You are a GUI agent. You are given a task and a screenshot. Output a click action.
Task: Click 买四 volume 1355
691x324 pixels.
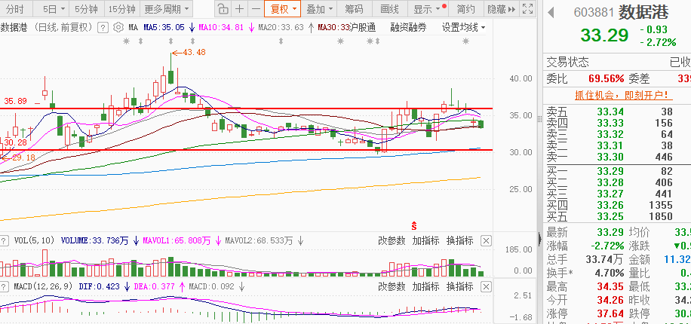[661, 205]
